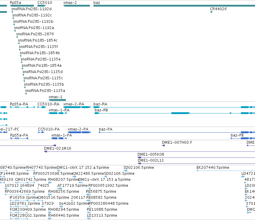Click the RH66440.5prime EST label
The width and height of the screenshot is (255, 220).
click(64, 216)
